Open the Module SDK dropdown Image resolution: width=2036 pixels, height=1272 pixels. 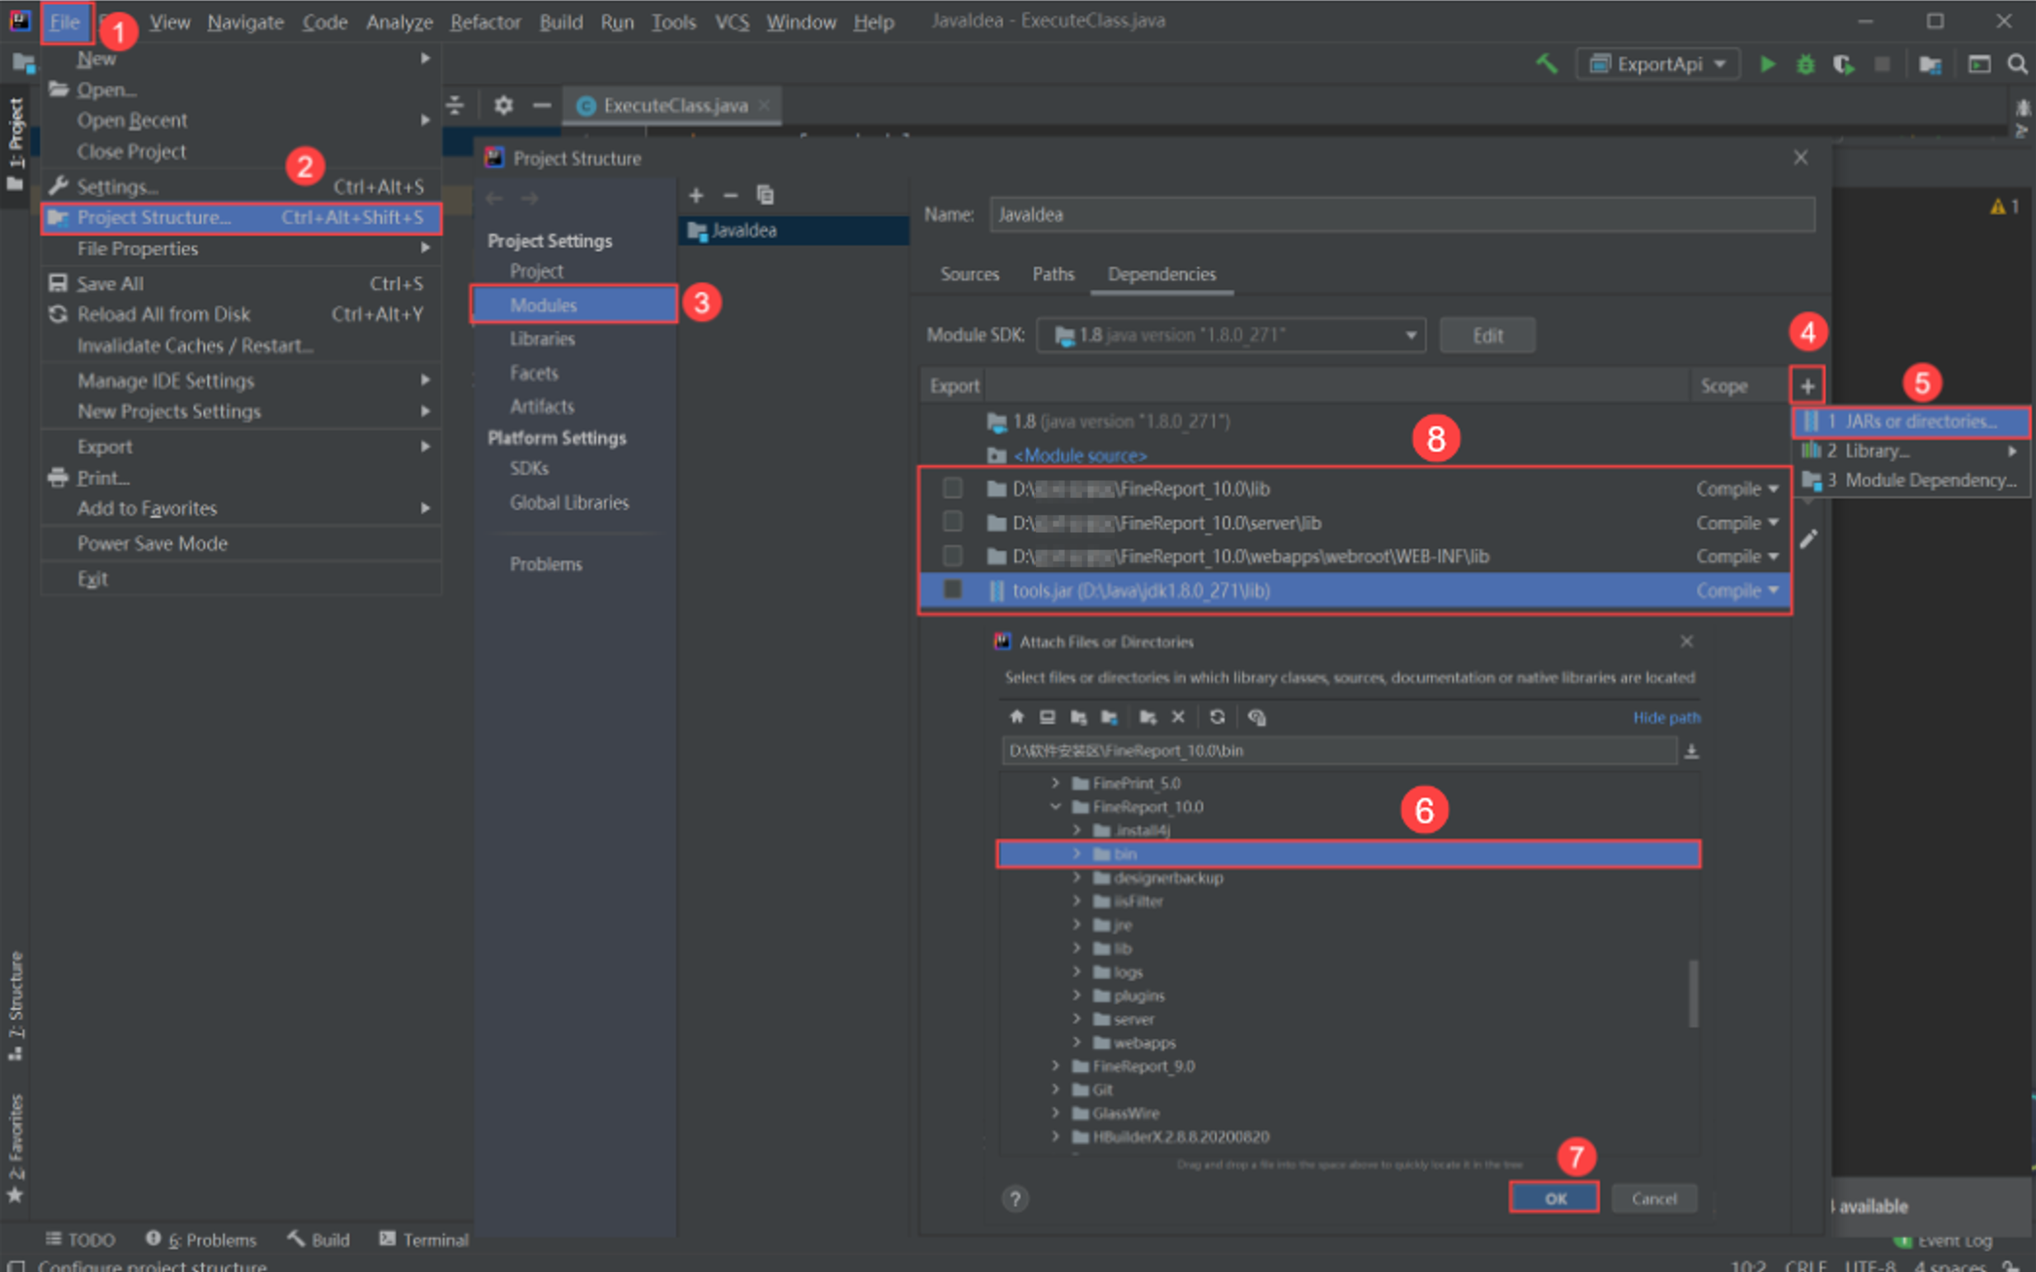[1231, 335]
